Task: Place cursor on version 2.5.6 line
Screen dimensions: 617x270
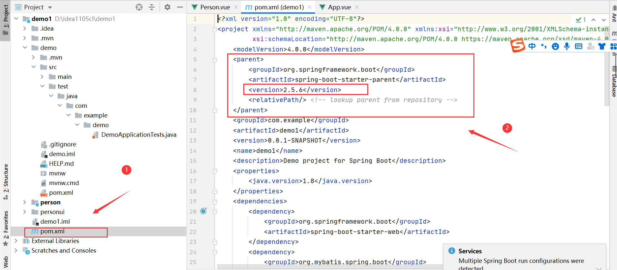Action: [x=295, y=90]
